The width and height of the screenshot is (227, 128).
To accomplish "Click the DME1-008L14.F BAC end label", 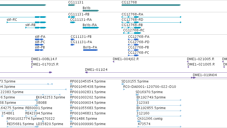I will click(x=44, y=59).
